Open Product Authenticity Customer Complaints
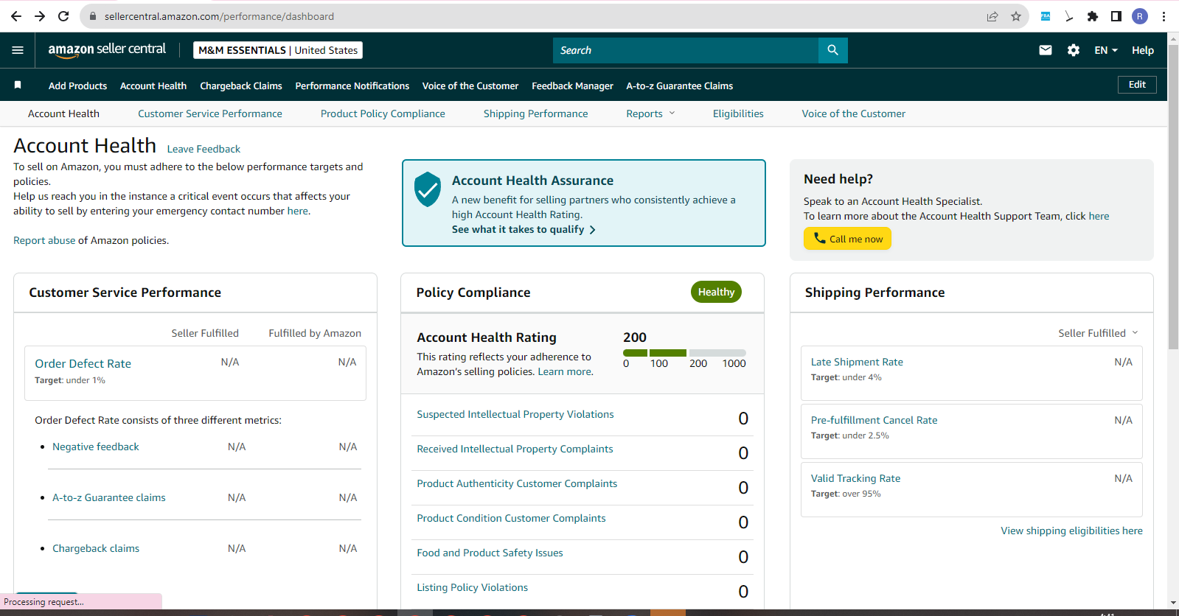This screenshot has height=616, width=1179. pos(517,483)
